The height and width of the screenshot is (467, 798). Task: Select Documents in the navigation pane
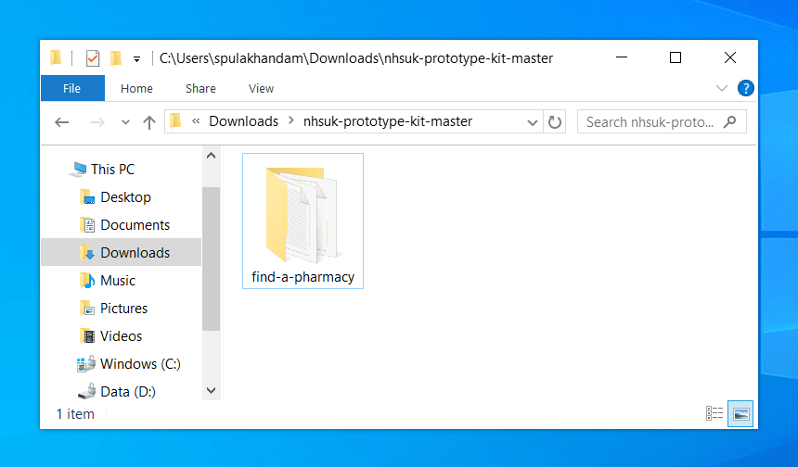click(x=135, y=225)
